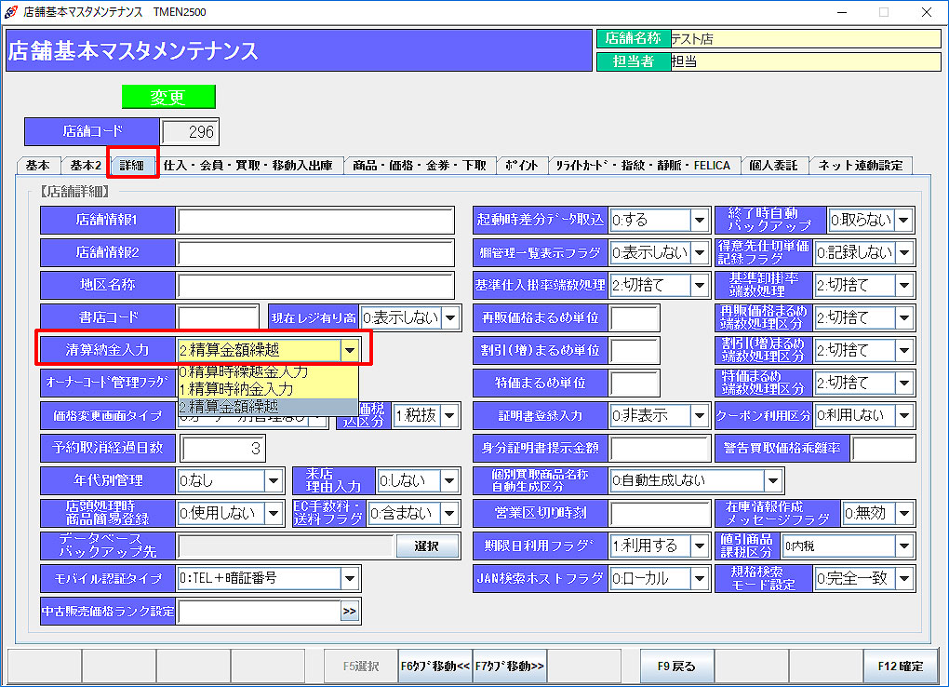This screenshot has width=949, height=687.
Task: Click the 選択 button for database backup
Action: [428, 546]
